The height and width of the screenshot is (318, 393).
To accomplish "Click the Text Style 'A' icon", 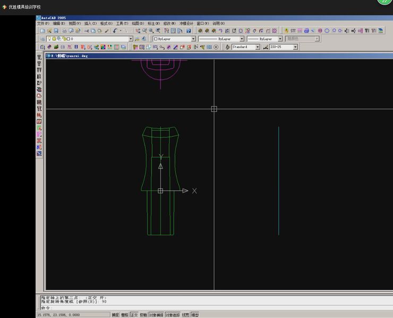I will (x=228, y=47).
